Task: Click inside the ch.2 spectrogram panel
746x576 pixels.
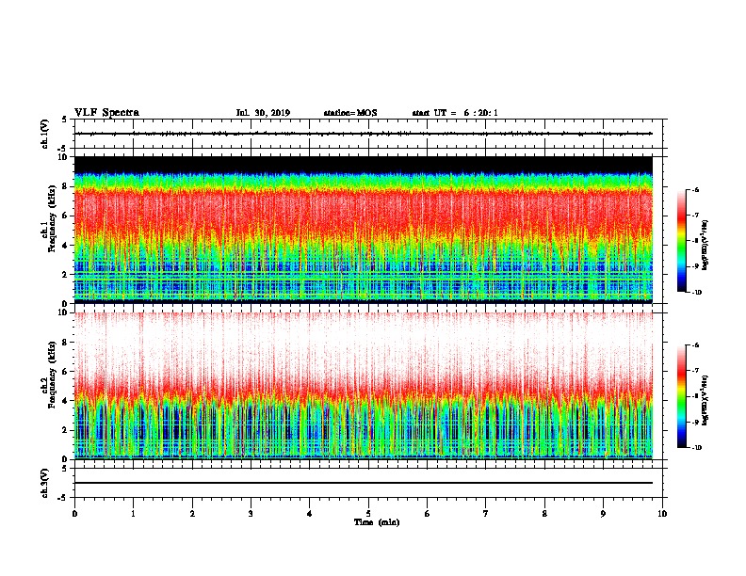Action: [364, 386]
